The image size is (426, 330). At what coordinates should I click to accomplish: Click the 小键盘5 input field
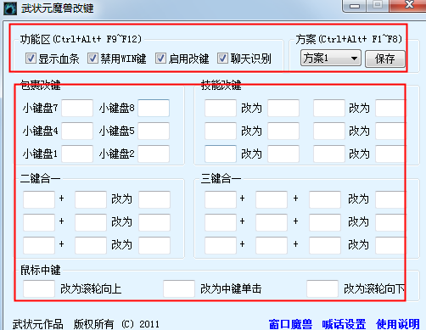tap(154, 131)
